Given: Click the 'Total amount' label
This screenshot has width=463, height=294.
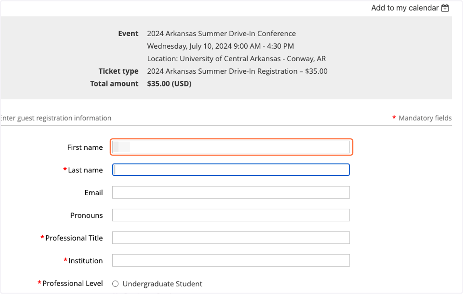Looking at the screenshot, I should 114,84.
